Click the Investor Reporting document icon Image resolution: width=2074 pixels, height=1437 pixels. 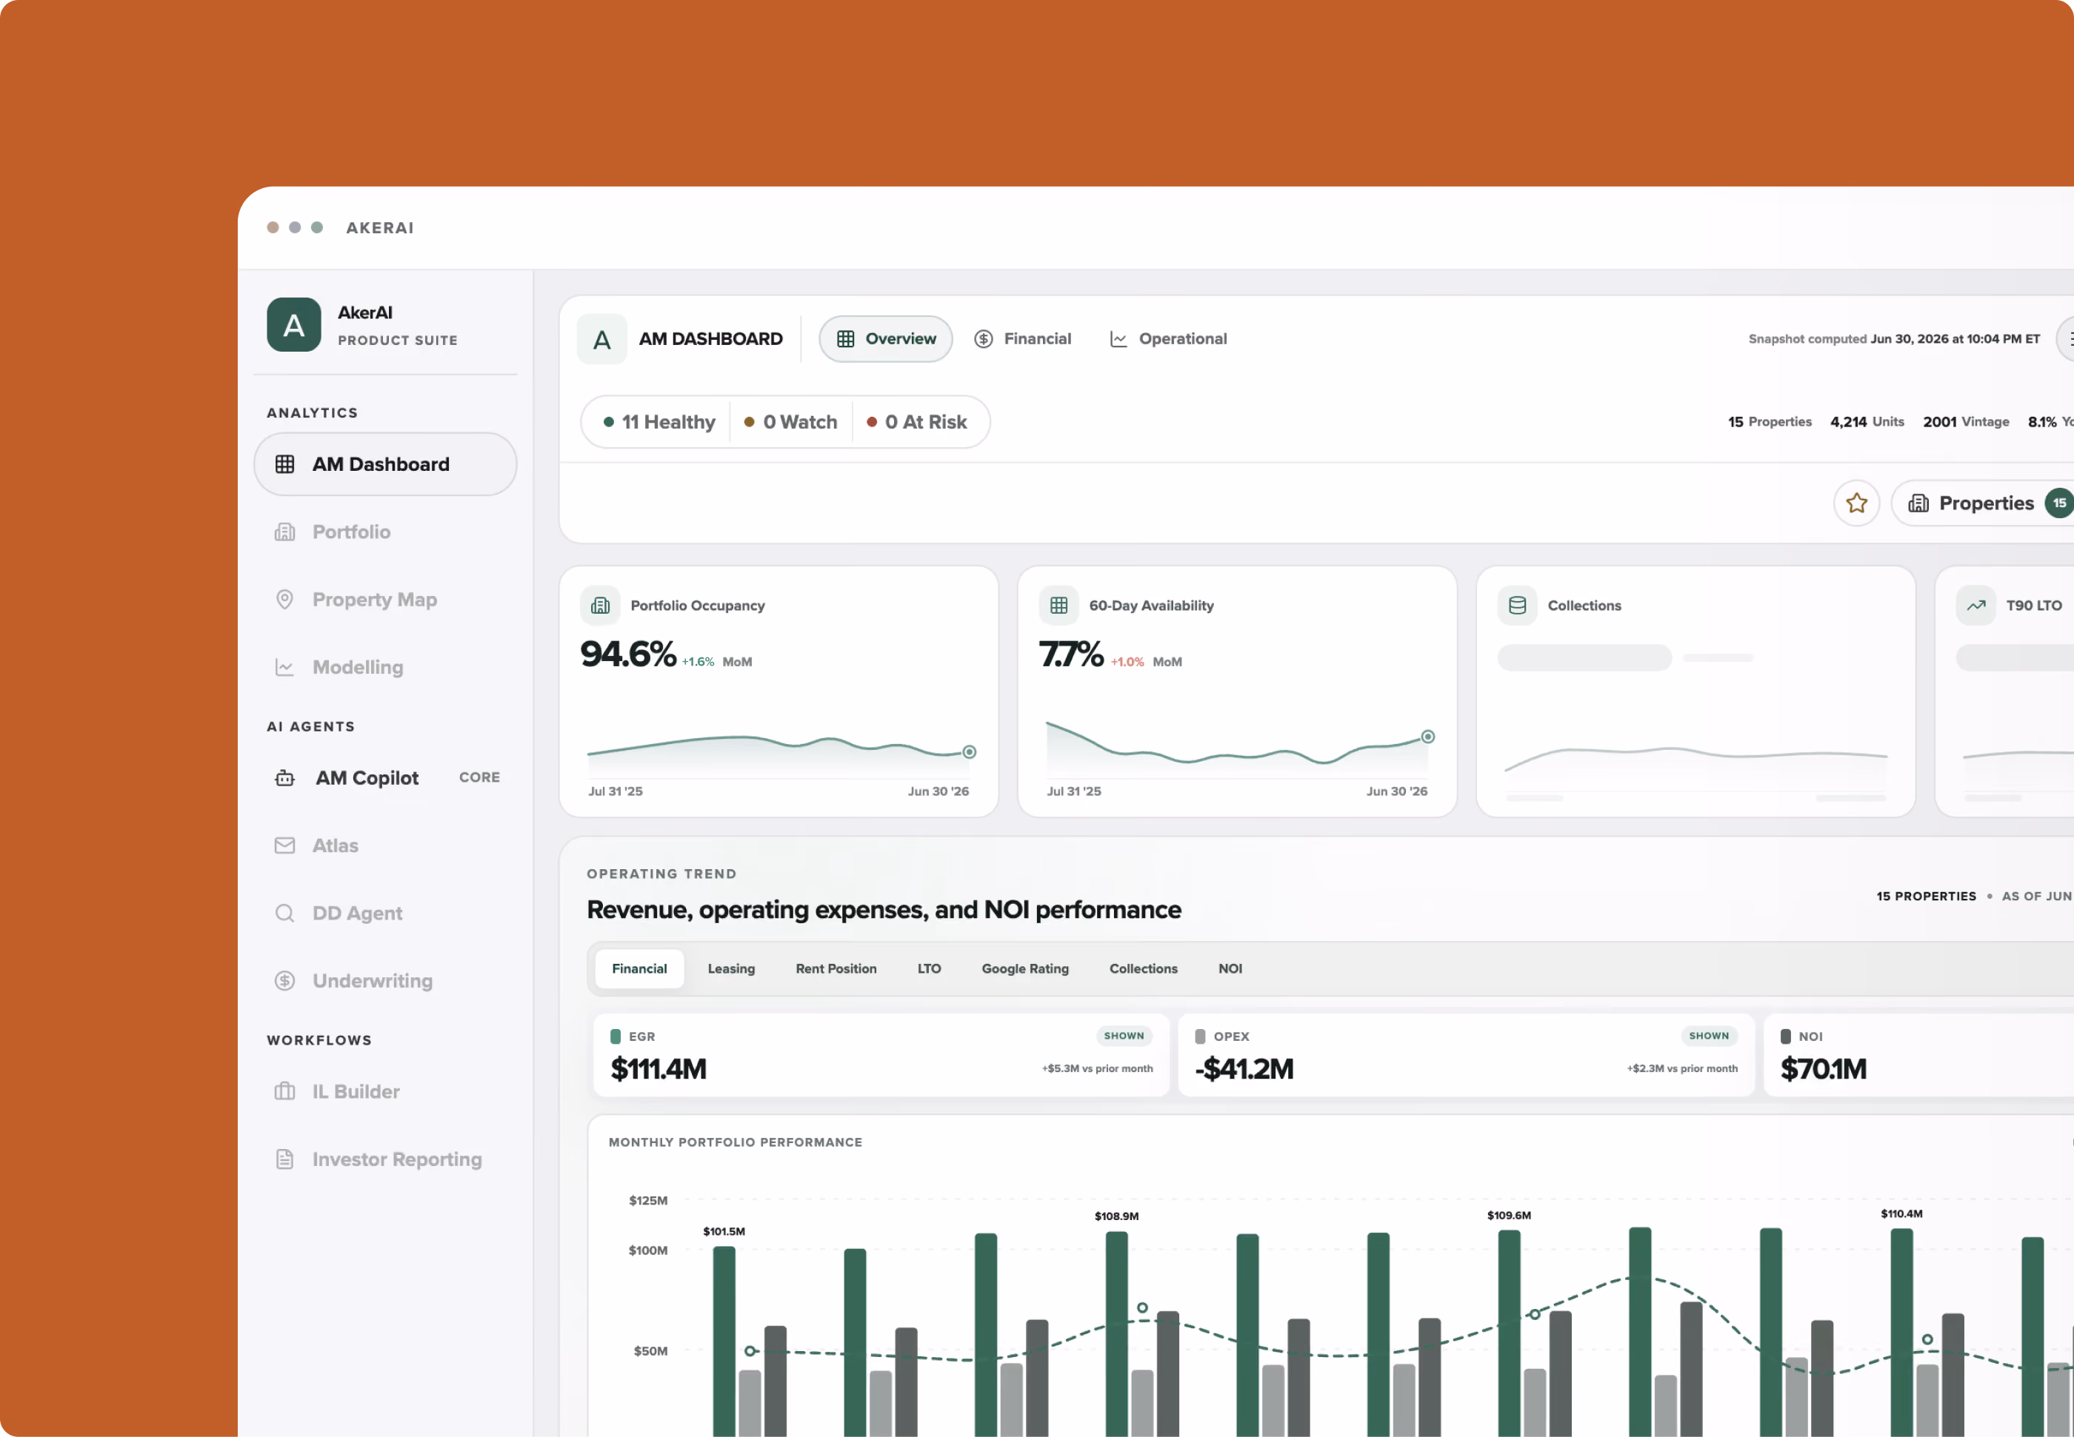coord(284,1159)
